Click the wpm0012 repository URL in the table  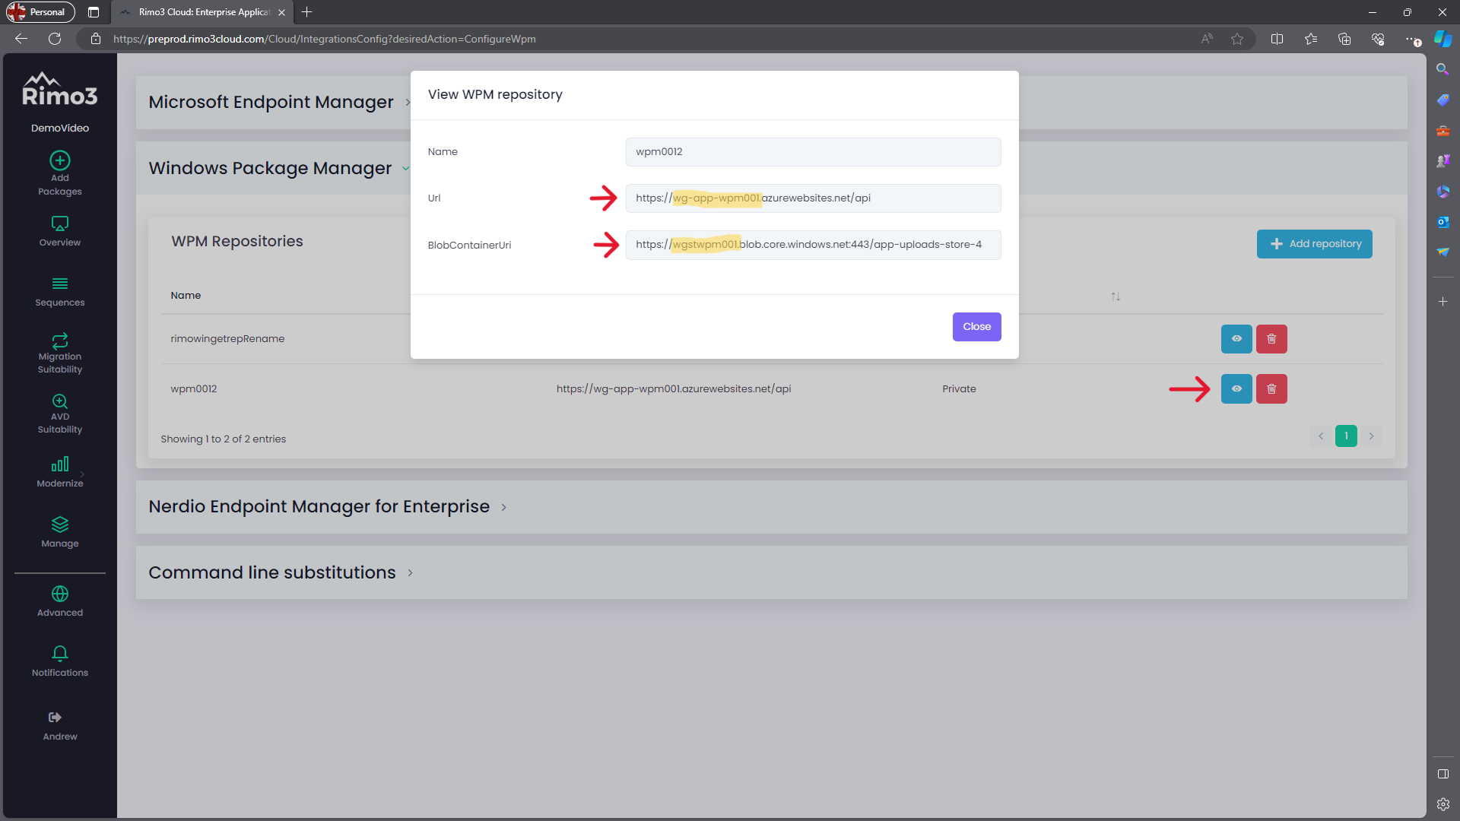click(x=674, y=389)
